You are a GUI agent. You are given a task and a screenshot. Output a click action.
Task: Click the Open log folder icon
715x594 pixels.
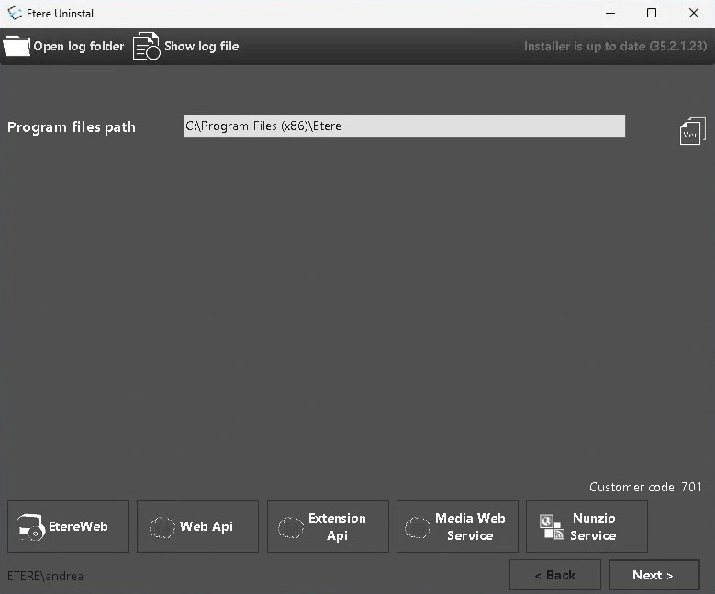[17, 46]
